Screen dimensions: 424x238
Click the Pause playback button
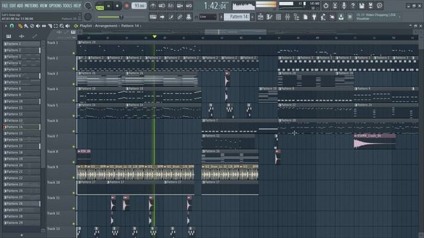click(109, 6)
